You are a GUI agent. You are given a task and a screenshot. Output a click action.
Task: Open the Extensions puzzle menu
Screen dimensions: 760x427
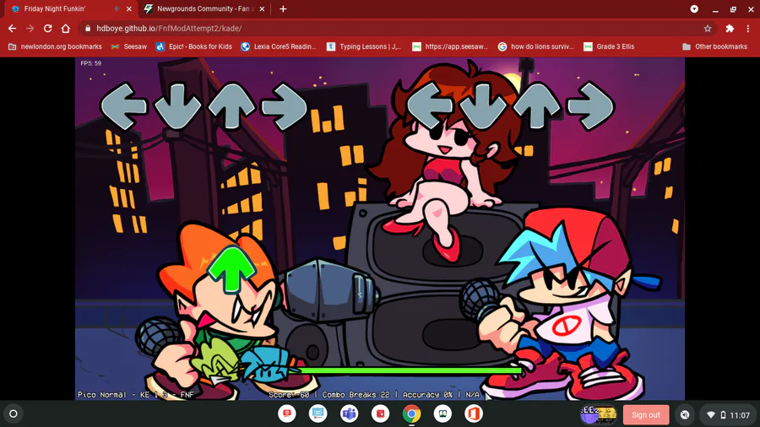tap(730, 29)
